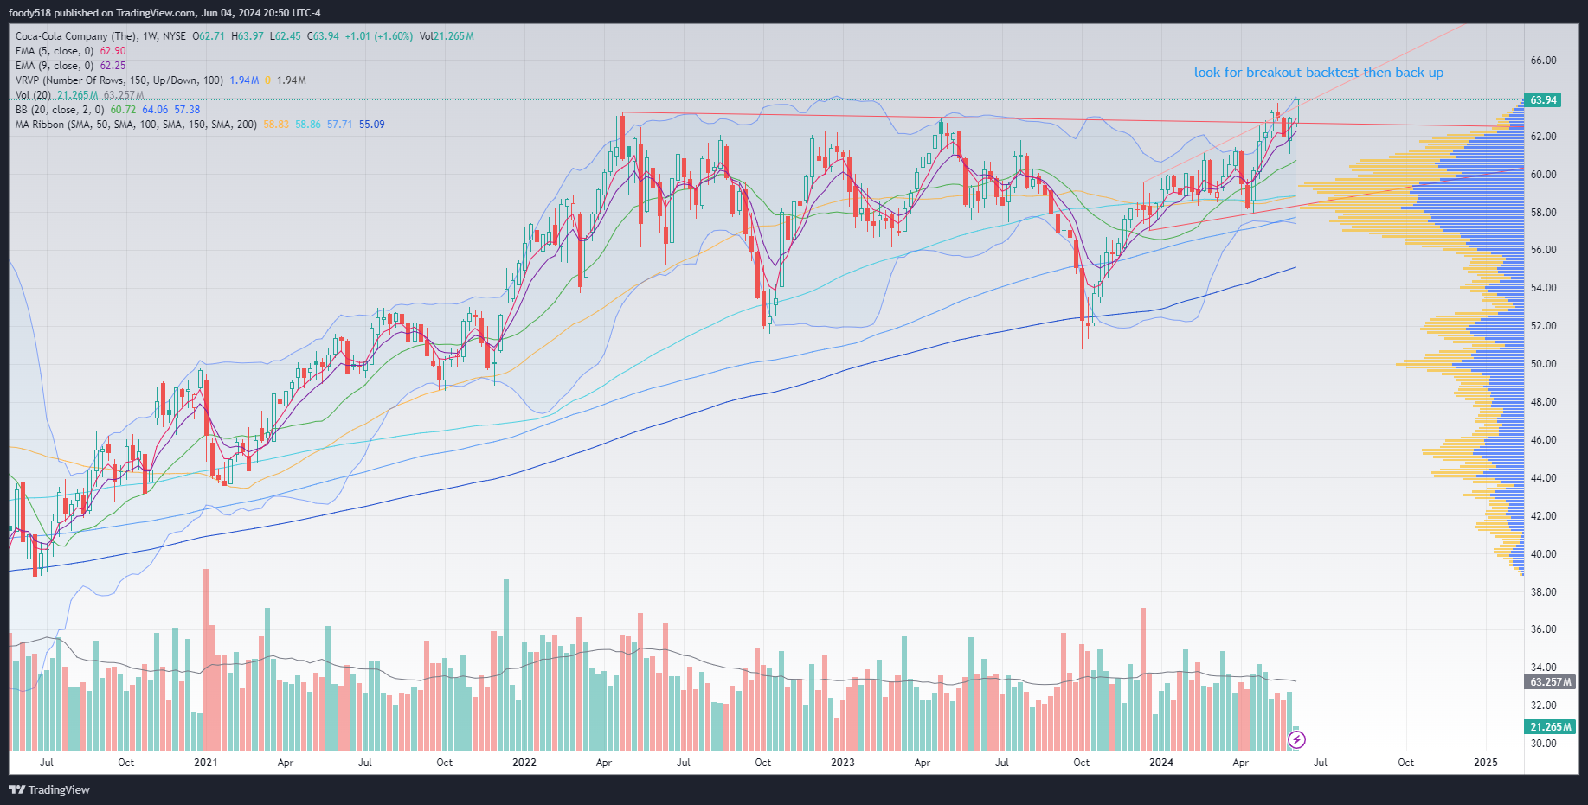1588x805 pixels.
Task: Select the EMA (9, close, 0) indicator legend
Action: (x=55, y=66)
